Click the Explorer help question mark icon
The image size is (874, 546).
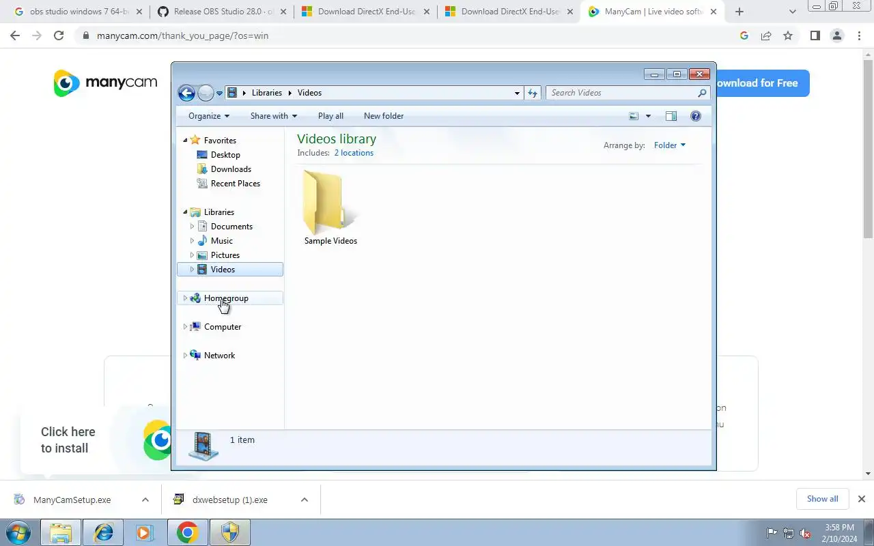pyautogui.click(x=696, y=116)
